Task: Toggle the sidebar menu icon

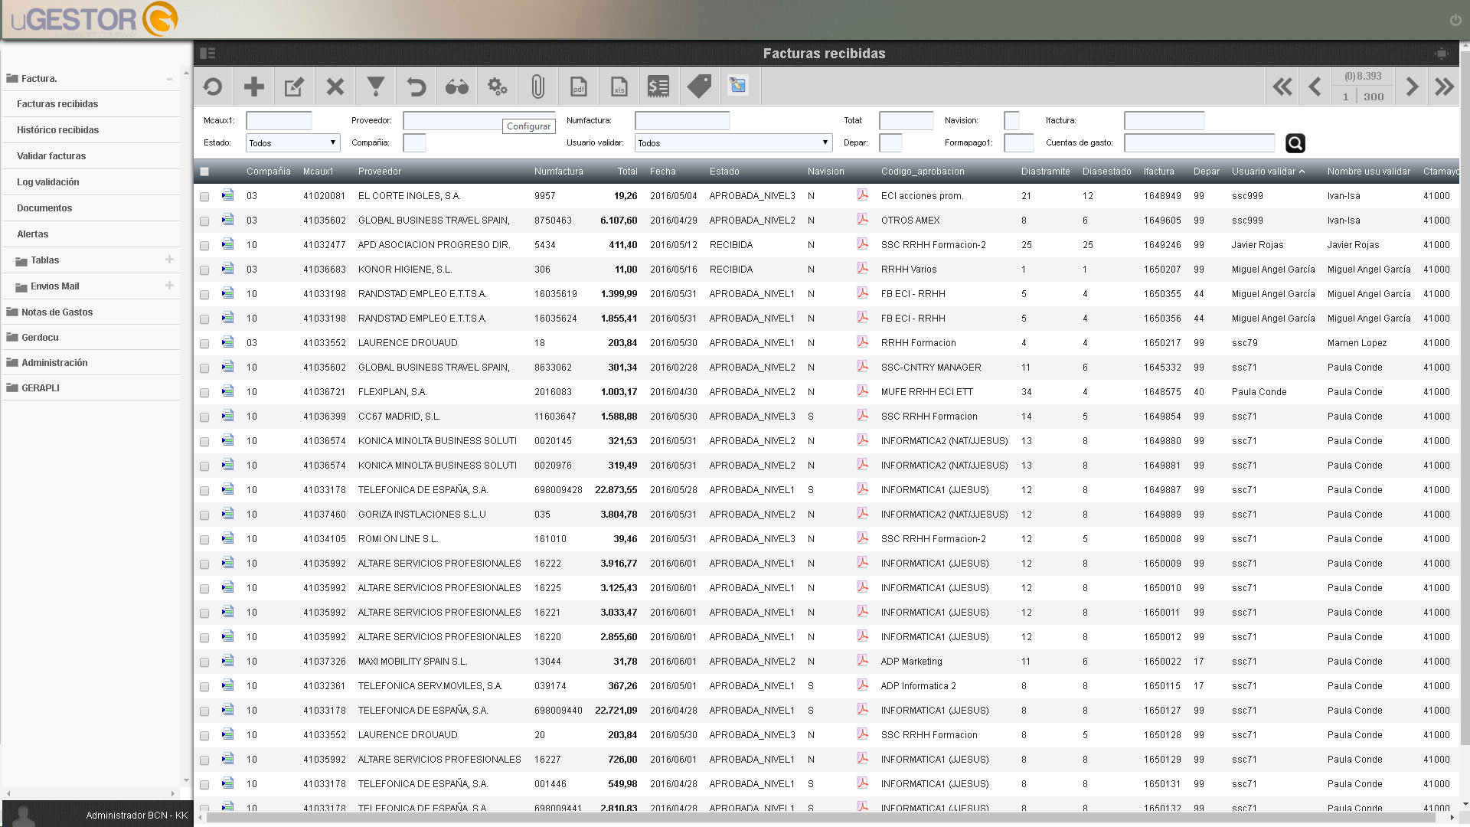Action: 207,53
